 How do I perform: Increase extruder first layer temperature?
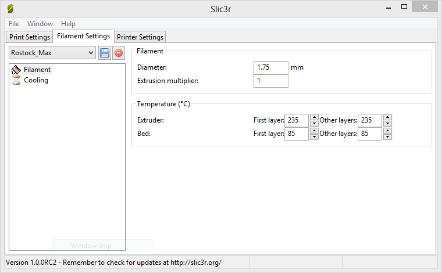314,117
